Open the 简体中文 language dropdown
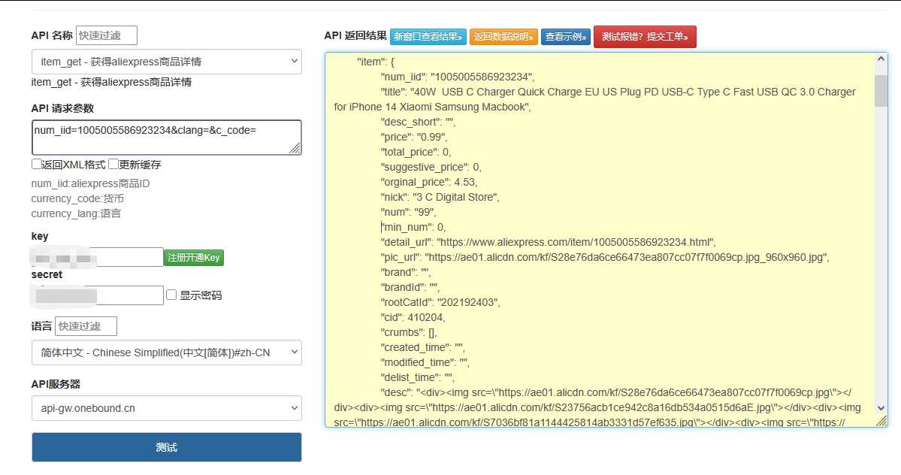The height and width of the screenshot is (475, 901). pos(167,352)
